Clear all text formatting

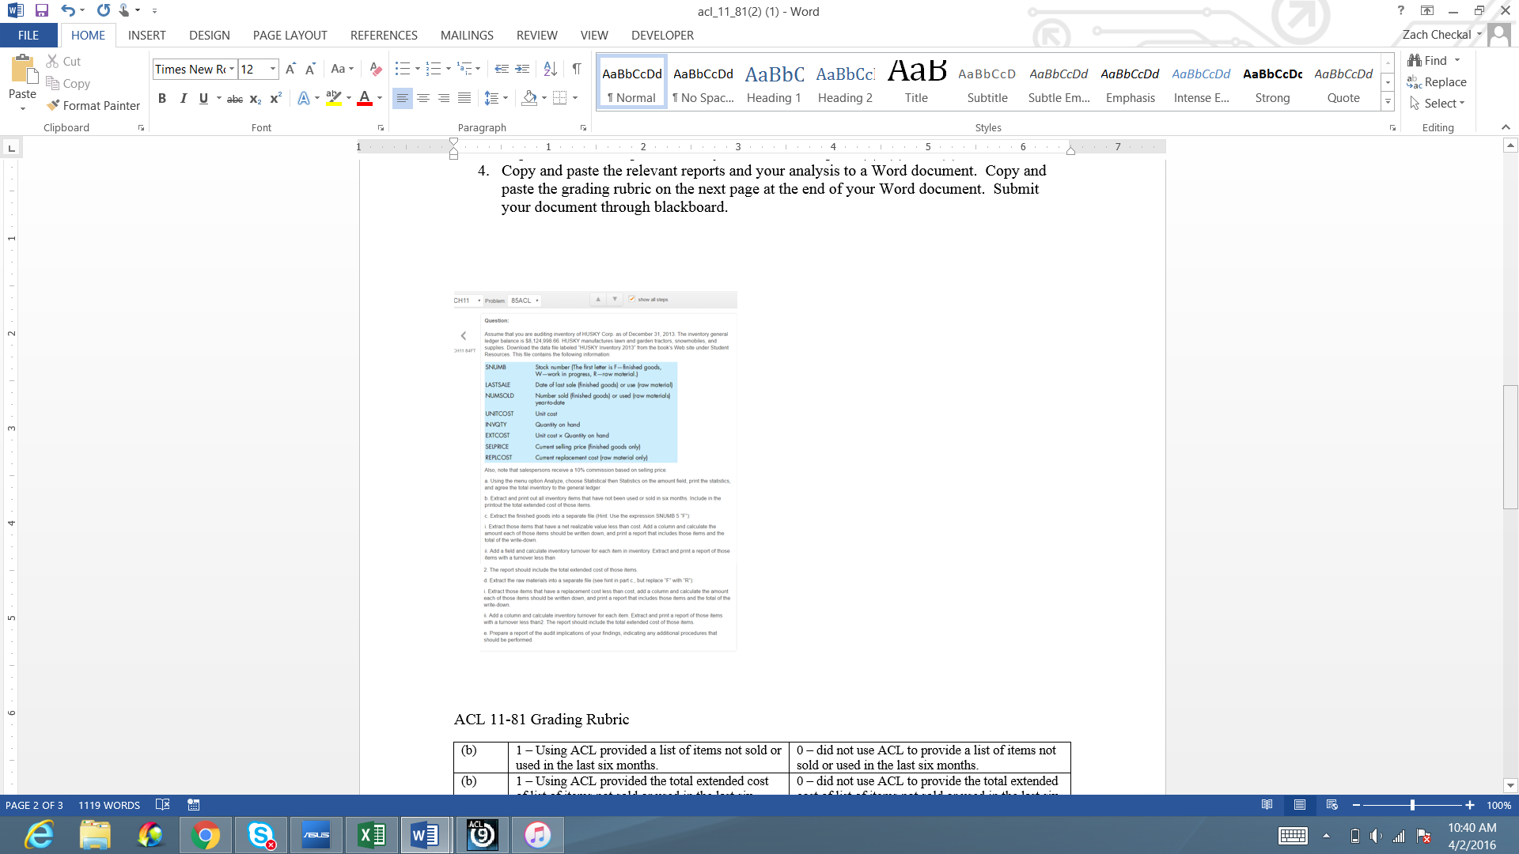pyautogui.click(x=375, y=69)
